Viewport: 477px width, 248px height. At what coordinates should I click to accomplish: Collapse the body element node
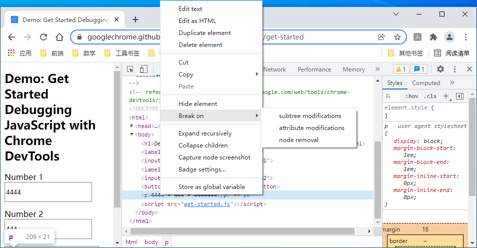[131, 134]
